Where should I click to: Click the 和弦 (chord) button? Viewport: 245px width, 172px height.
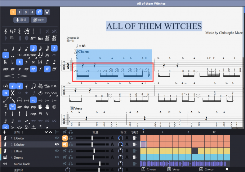point(39,20)
